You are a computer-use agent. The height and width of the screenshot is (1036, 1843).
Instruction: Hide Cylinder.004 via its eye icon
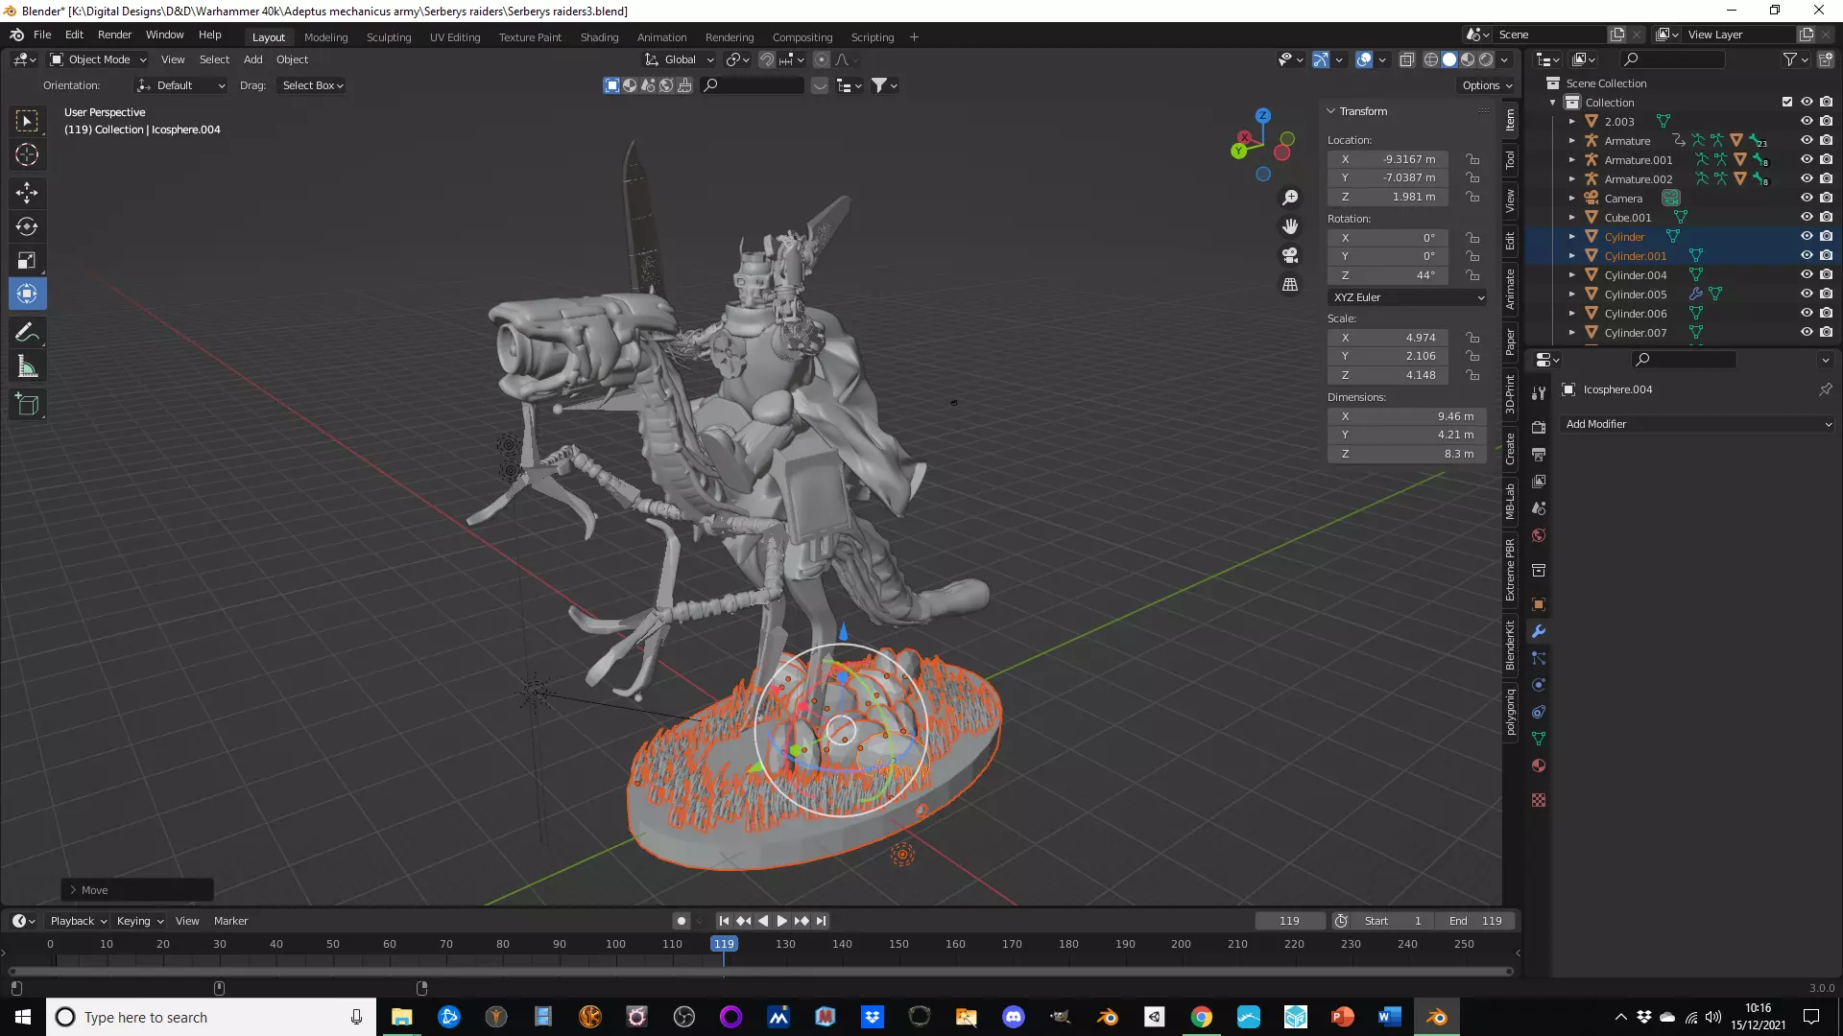pos(1806,274)
